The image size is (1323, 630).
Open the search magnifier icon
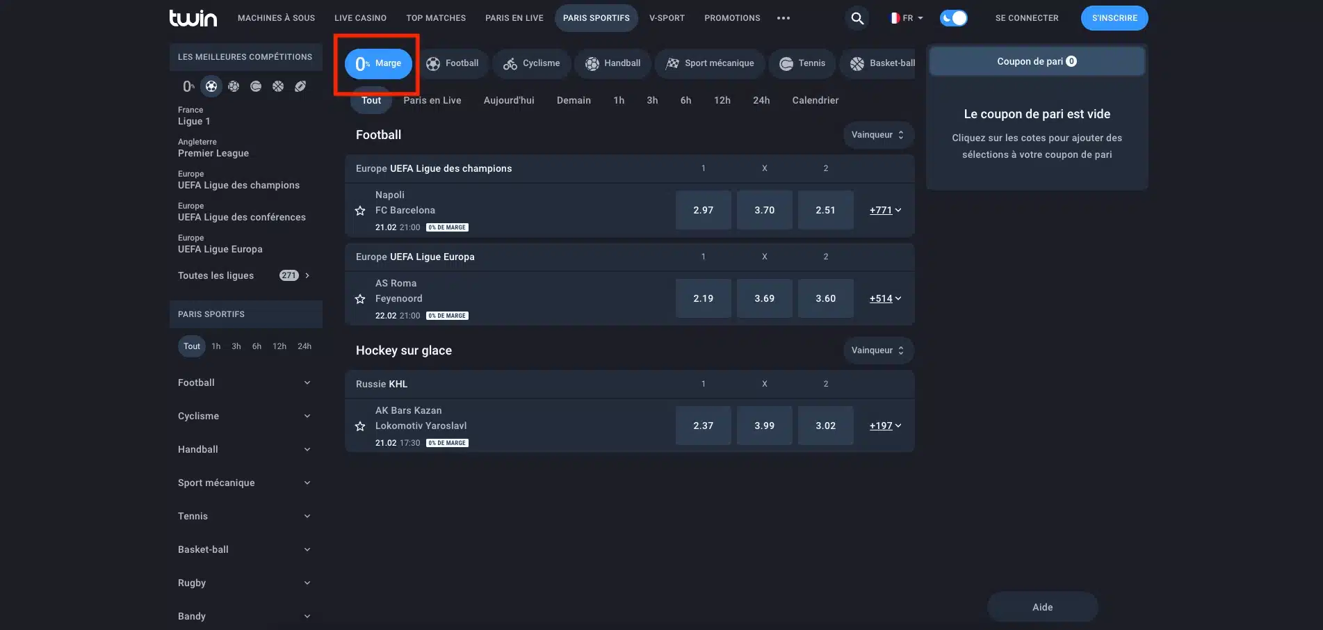[857, 18]
